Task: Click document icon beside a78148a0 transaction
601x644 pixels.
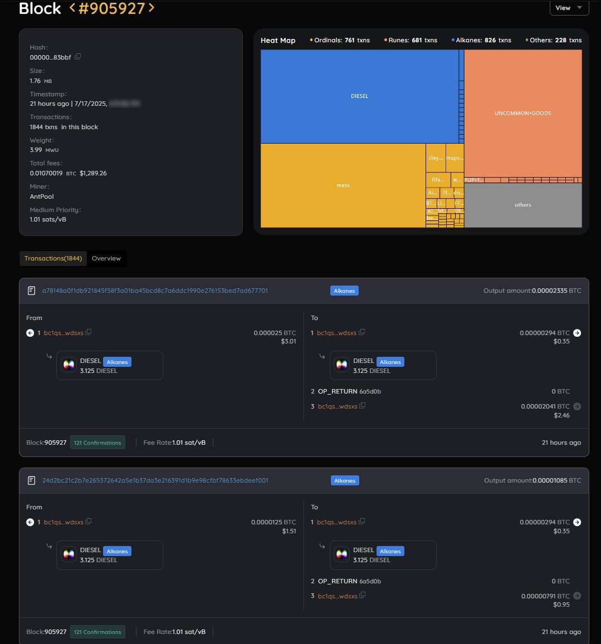Action: pyautogui.click(x=31, y=291)
